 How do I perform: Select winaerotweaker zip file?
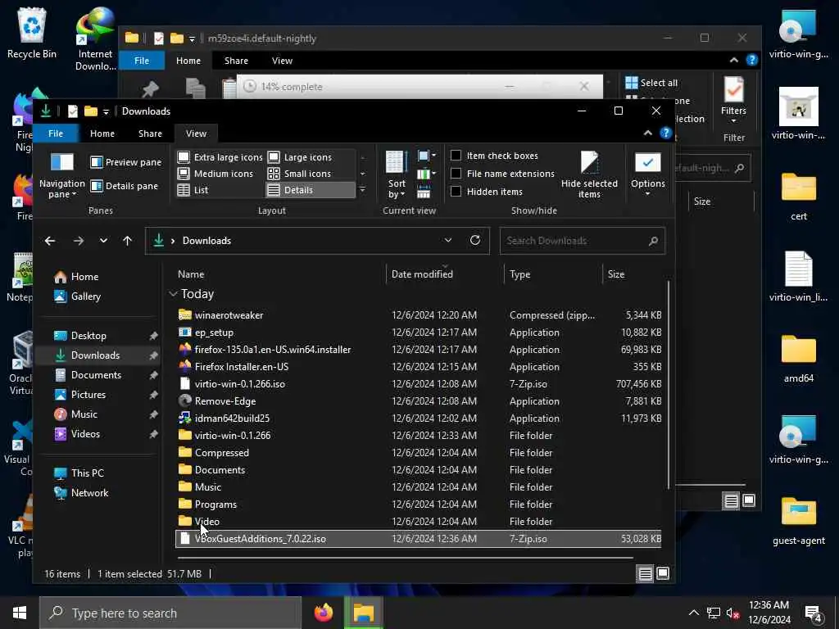[419, 315]
